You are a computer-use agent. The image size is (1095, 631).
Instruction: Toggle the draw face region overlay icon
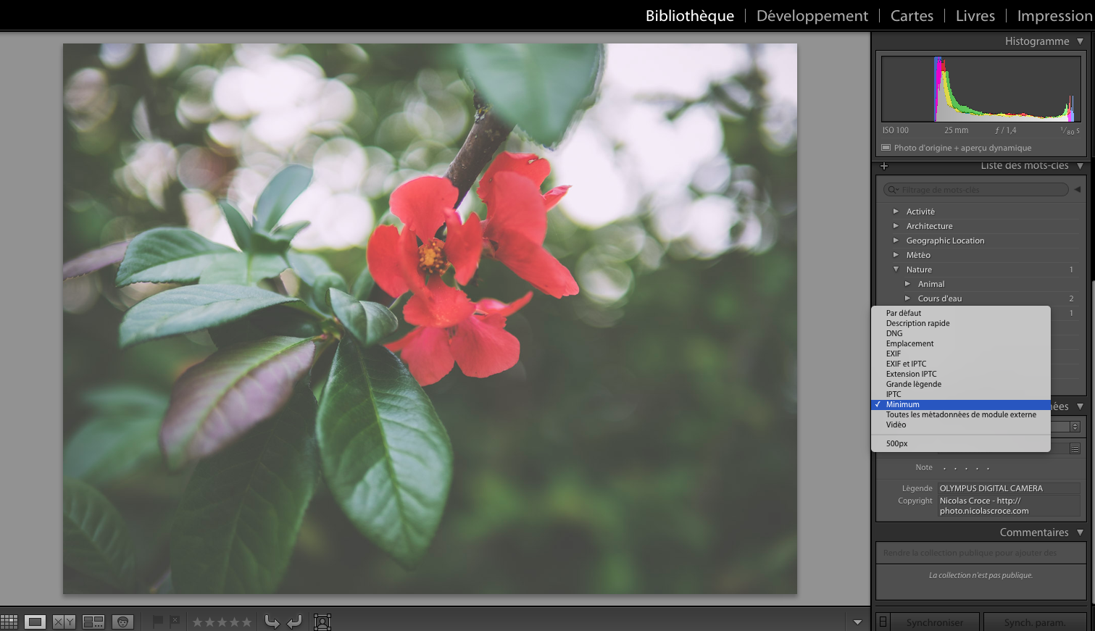point(321,622)
